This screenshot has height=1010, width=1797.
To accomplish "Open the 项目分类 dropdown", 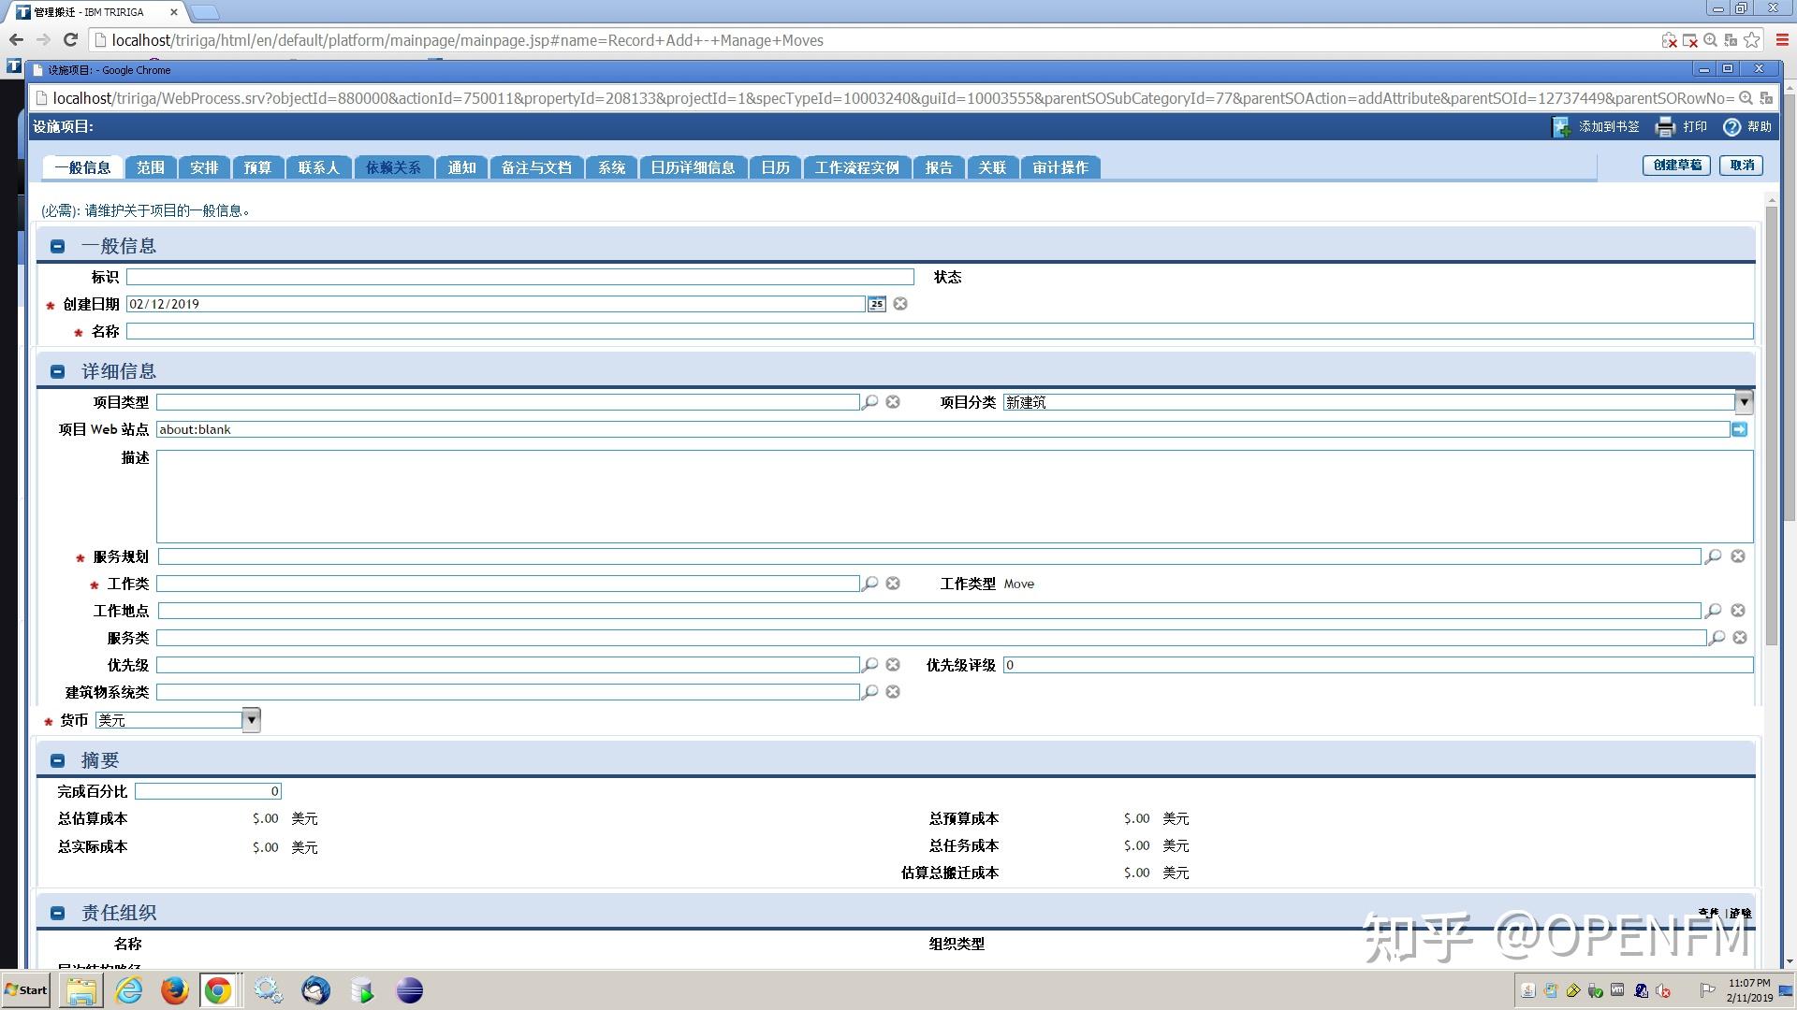I will pos(1743,402).
